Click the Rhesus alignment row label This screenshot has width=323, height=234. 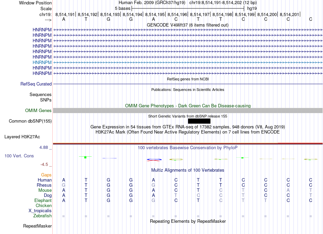[x=44, y=185]
